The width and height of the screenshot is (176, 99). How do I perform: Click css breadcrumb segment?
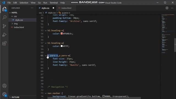(40, 13)
